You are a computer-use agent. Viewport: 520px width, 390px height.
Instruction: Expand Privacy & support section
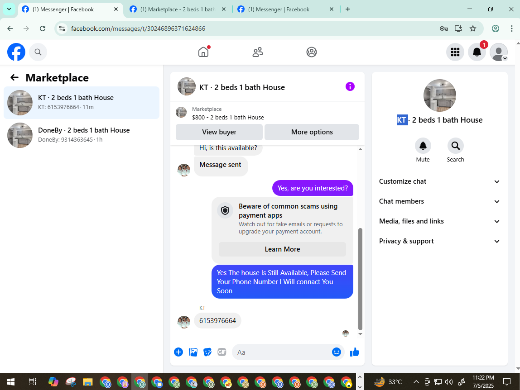[439, 241]
